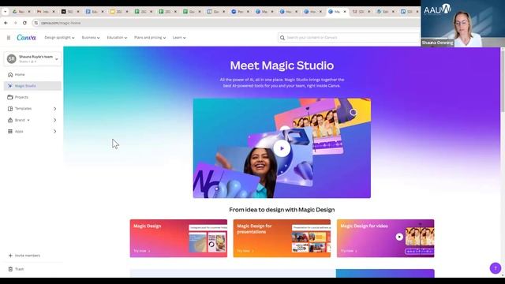Click Try now on video card
Image resolution: width=505 pixels, height=284 pixels.
(x=349, y=251)
